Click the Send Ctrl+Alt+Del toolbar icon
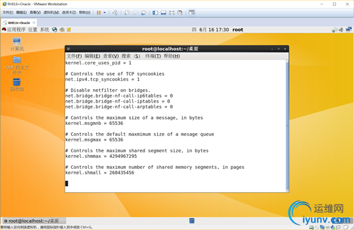Screen dimensions: 354x230 [x=115, y=13]
